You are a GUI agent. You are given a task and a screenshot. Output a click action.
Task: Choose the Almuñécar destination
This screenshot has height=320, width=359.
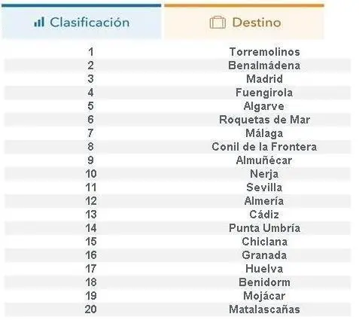pos(264,160)
